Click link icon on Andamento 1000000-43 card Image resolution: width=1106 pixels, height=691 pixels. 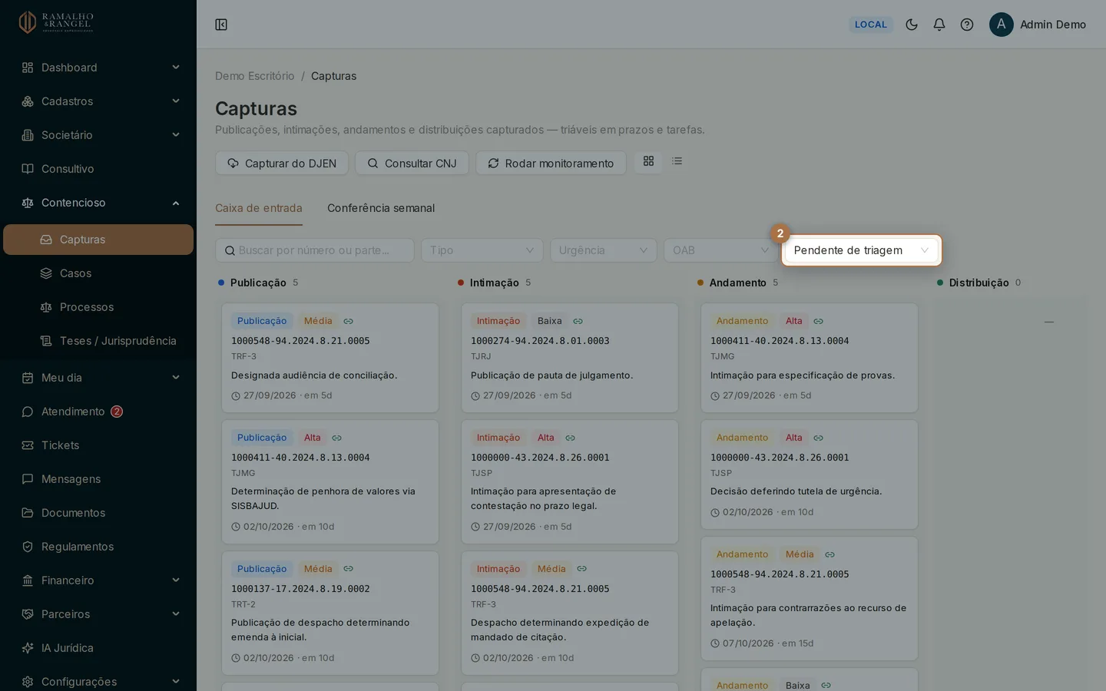[x=819, y=438]
